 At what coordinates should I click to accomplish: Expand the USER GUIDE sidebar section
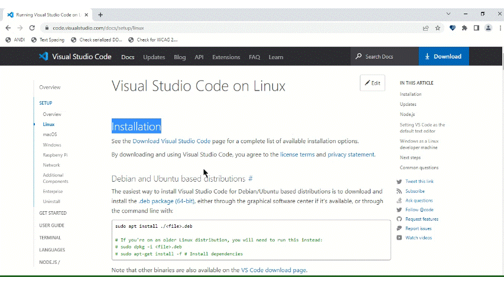pyautogui.click(x=51, y=225)
